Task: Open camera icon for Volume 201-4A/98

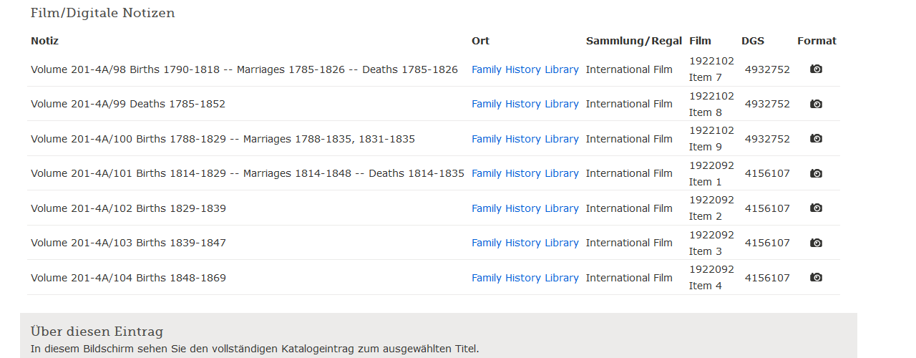Action: [816, 69]
